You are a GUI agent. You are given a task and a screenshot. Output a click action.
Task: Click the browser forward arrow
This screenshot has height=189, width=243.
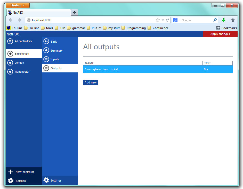pyautogui.click(x=20, y=20)
